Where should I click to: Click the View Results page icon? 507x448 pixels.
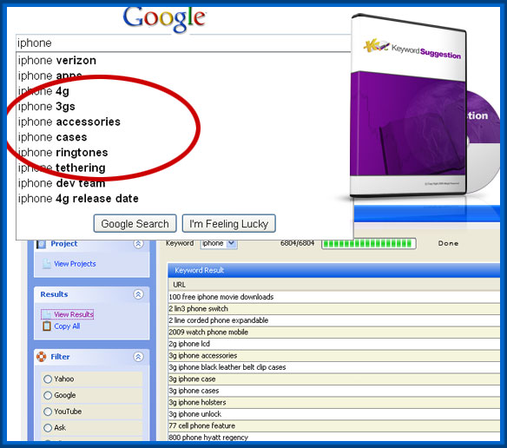tap(47, 314)
